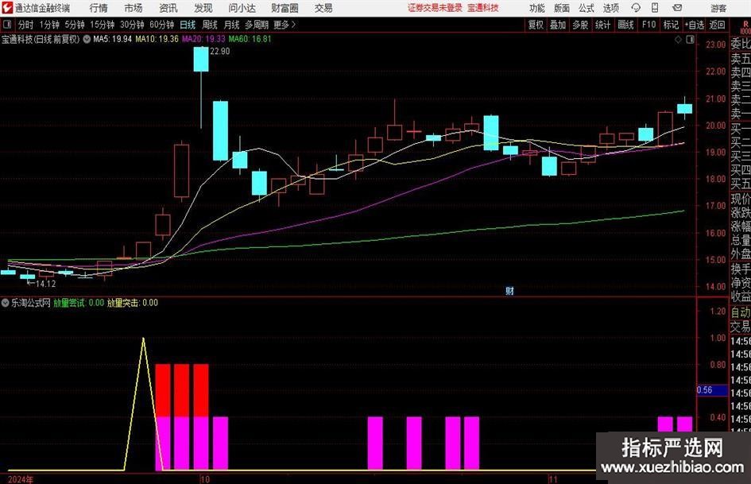Expand main chart indicator dropdown beside 宝通科技
751x484 pixels.
coord(87,38)
